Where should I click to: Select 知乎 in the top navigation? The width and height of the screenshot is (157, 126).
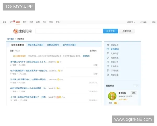click(11, 22)
